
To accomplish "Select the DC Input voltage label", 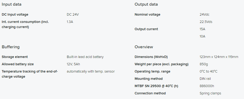I will 15,15.
